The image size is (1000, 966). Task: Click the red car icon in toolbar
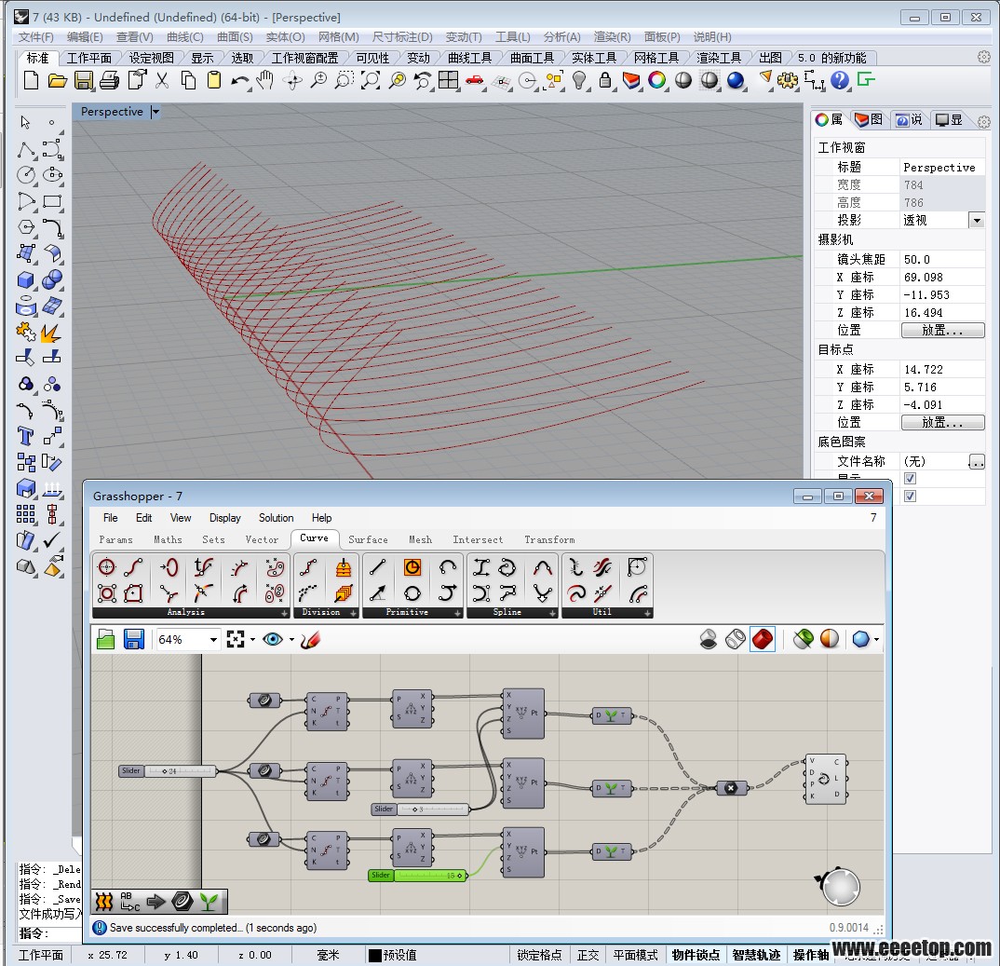click(x=475, y=81)
